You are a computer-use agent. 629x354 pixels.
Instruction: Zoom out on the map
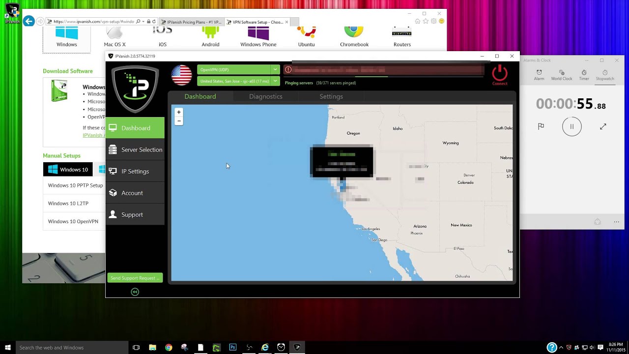click(x=179, y=121)
